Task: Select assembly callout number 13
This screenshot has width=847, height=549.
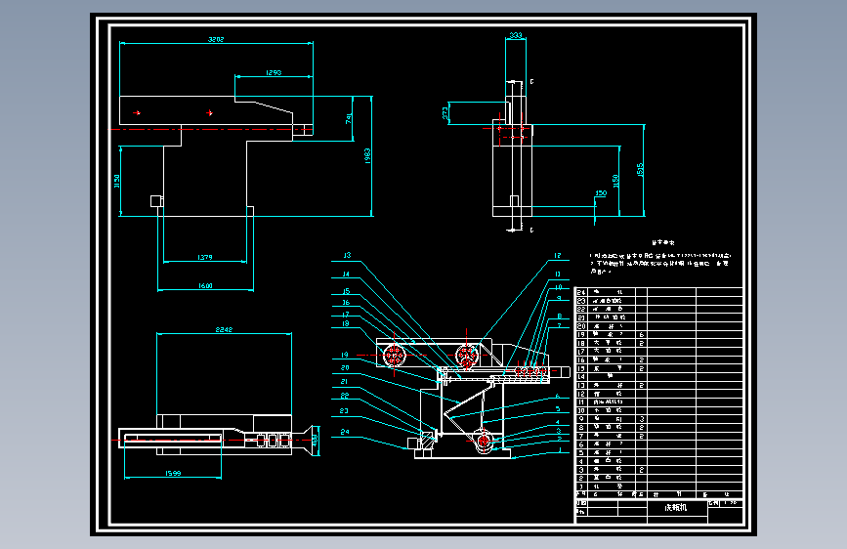Action: pos(347,255)
